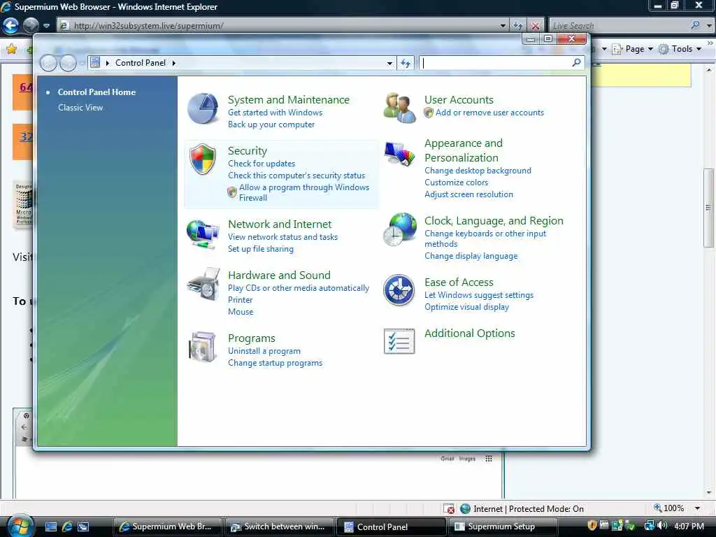The image size is (716, 537).
Task: Click Internet Explorer's stop (red X) button
Action: coord(535,26)
